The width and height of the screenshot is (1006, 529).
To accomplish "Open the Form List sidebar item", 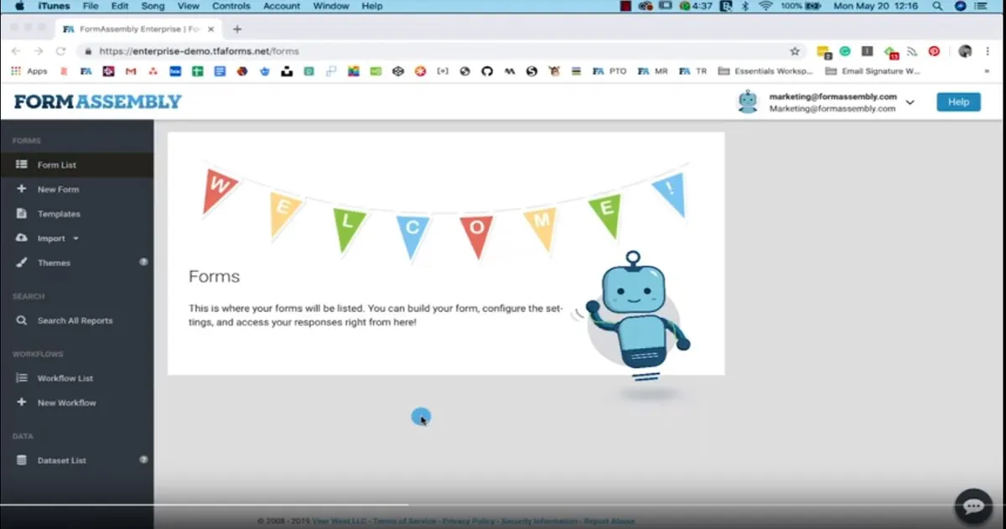I will point(76,165).
